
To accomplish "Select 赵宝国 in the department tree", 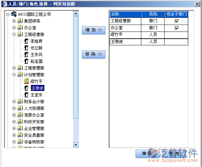I will pyautogui.click(x=36, y=61).
